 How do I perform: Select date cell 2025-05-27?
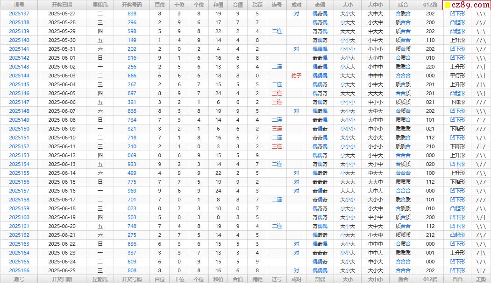(62, 14)
